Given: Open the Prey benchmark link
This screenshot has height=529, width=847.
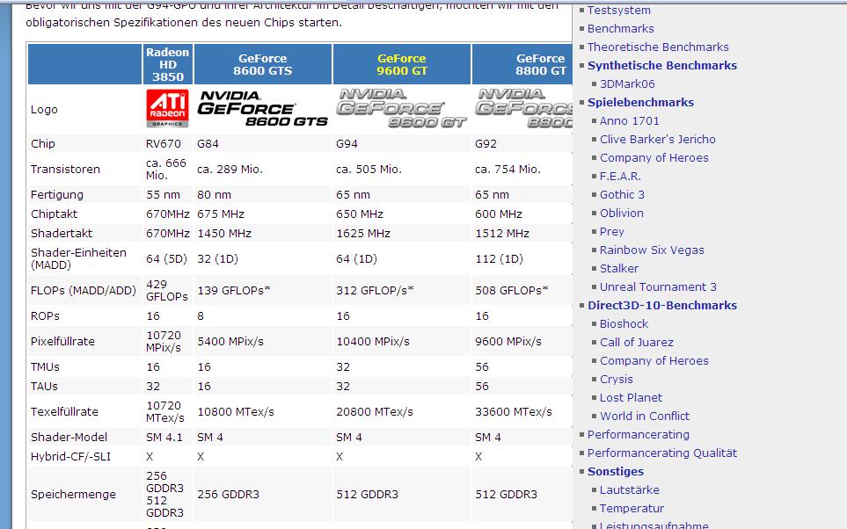Looking at the screenshot, I should click(x=611, y=232).
